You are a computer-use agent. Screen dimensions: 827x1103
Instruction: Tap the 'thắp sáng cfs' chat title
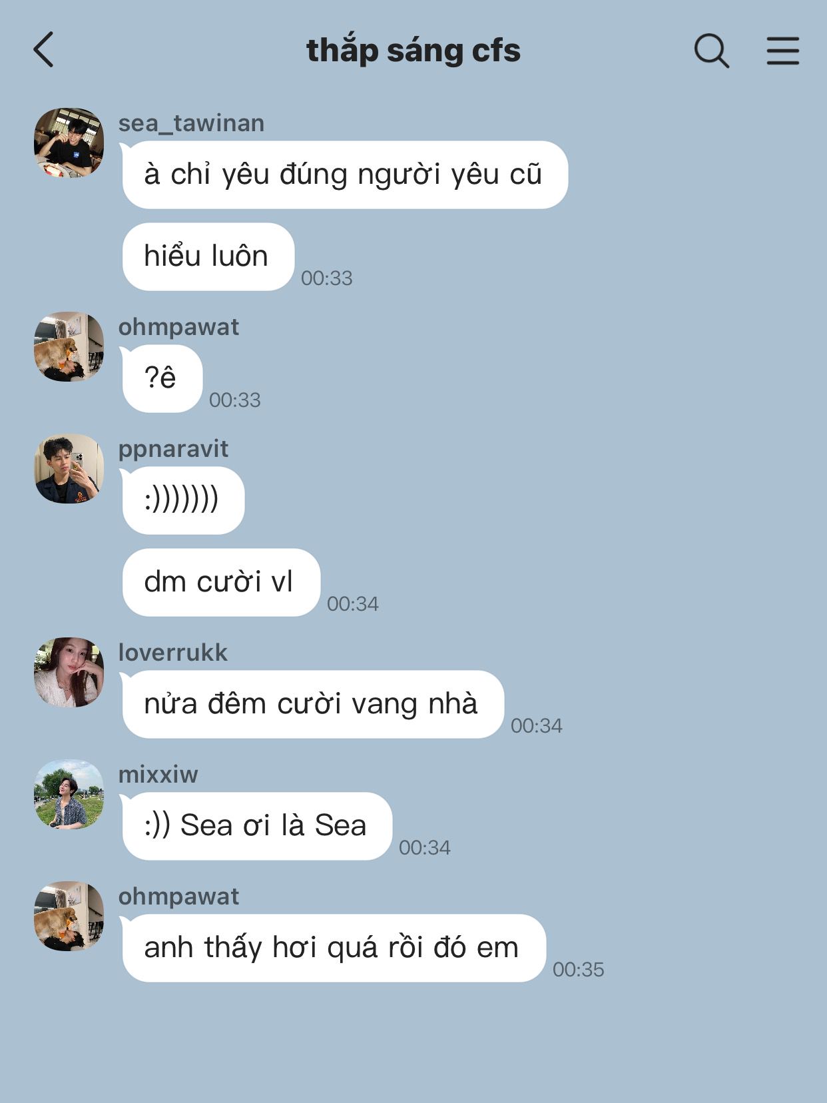click(x=413, y=51)
